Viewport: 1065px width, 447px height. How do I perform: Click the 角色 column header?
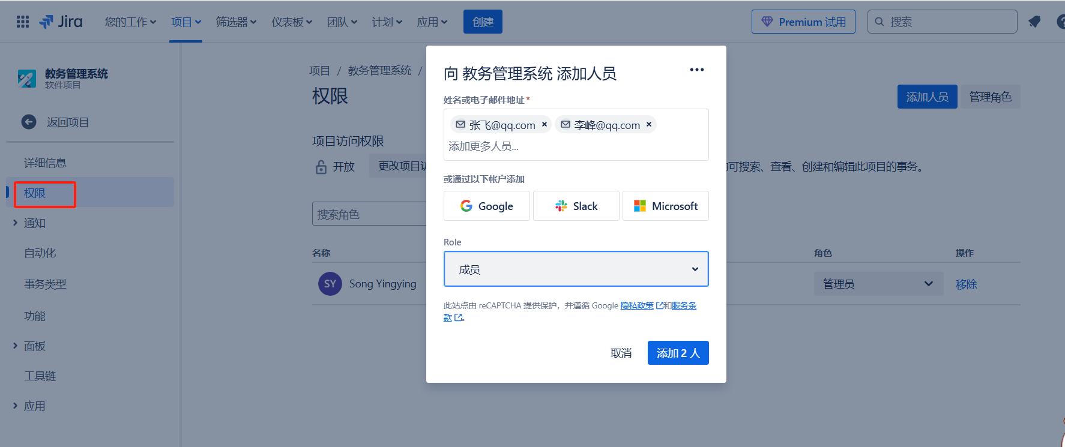(x=823, y=253)
